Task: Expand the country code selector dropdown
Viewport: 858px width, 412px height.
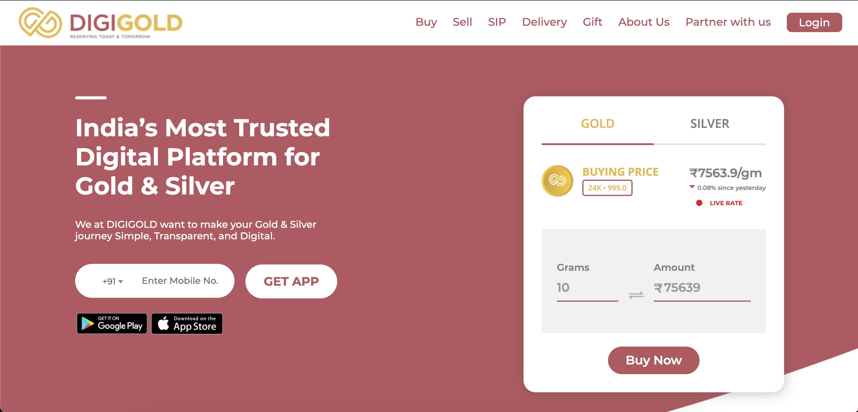Action: click(x=109, y=281)
